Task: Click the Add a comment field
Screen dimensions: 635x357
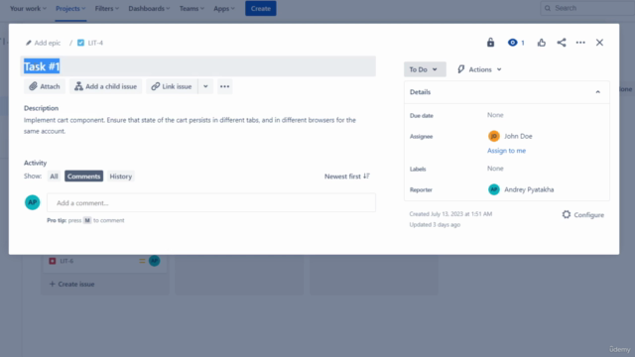Action: click(211, 202)
